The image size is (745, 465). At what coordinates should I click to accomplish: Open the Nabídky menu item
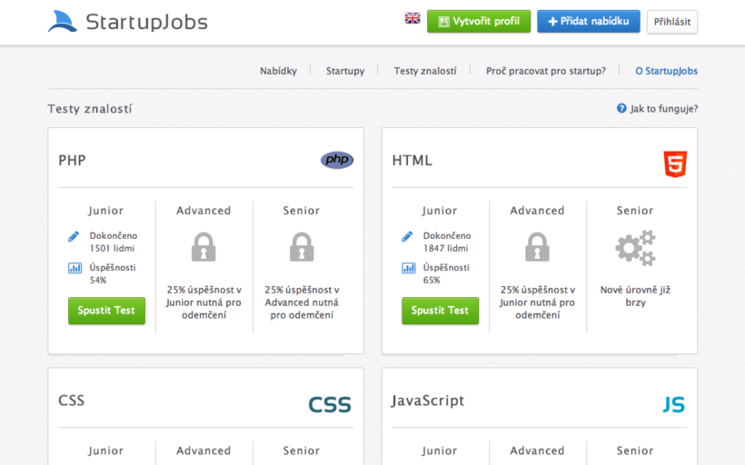pos(278,71)
